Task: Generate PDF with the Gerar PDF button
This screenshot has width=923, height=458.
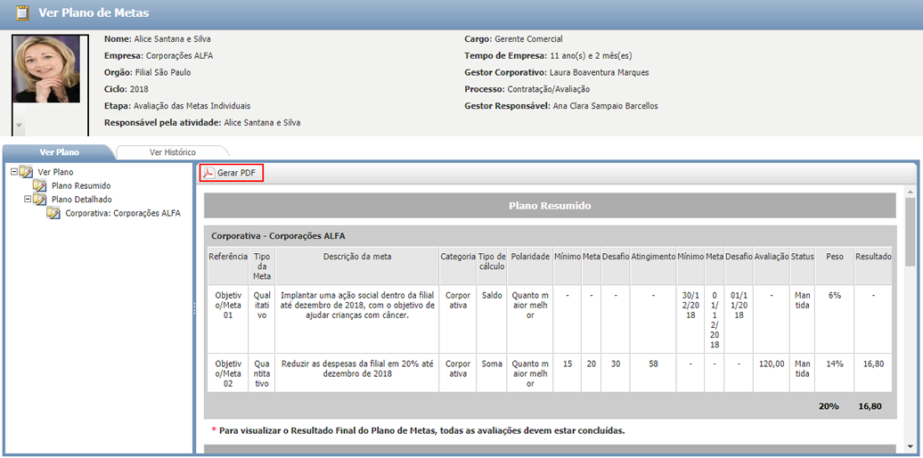Action: pyautogui.click(x=232, y=173)
